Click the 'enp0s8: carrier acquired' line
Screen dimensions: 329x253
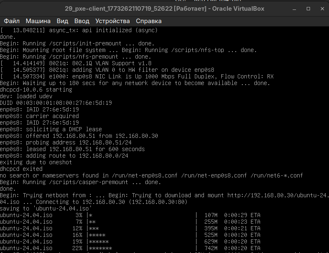coord(39,116)
